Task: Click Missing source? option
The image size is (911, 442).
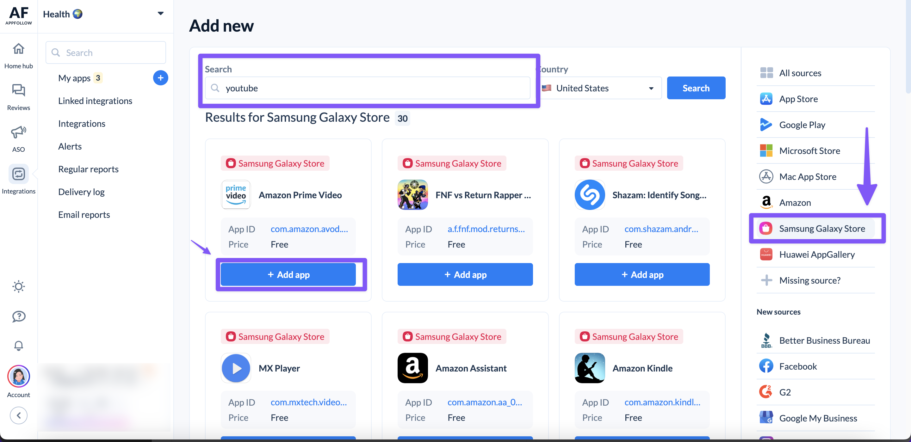Action: point(815,280)
